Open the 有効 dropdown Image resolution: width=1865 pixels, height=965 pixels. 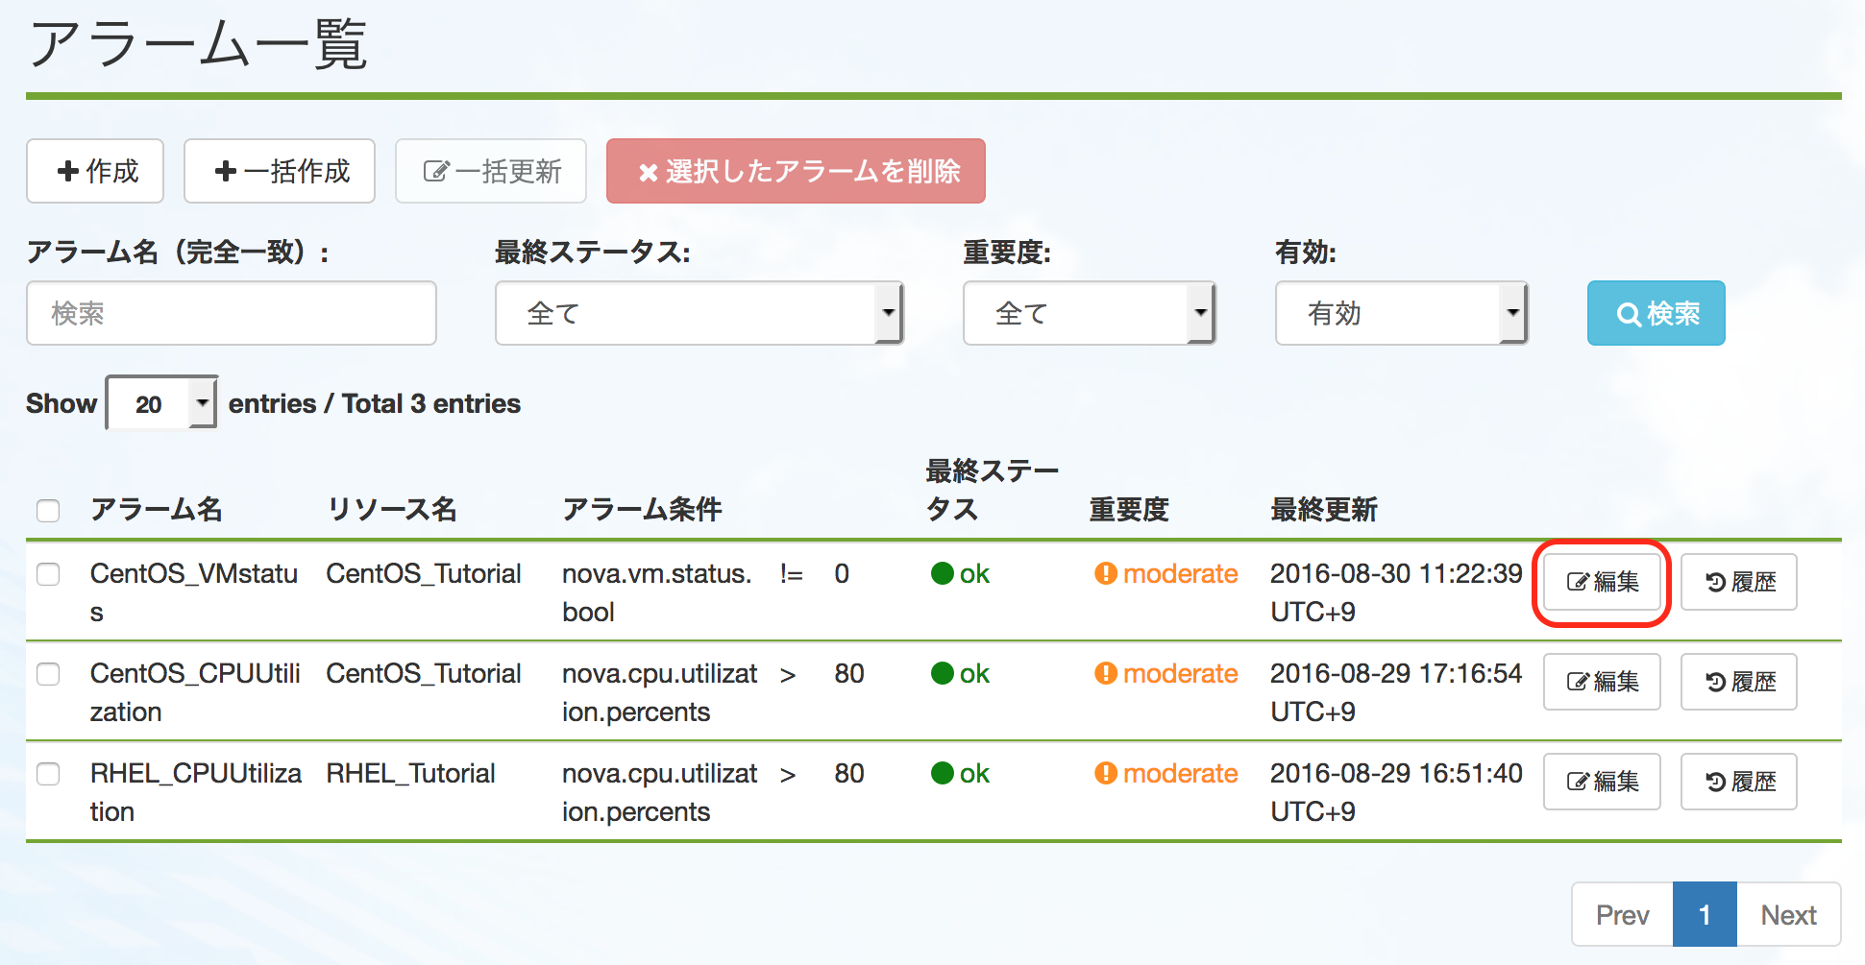point(1402,313)
